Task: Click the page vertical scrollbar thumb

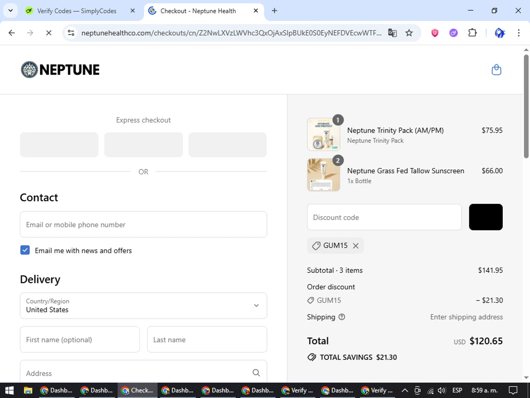Action: click(x=526, y=106)
